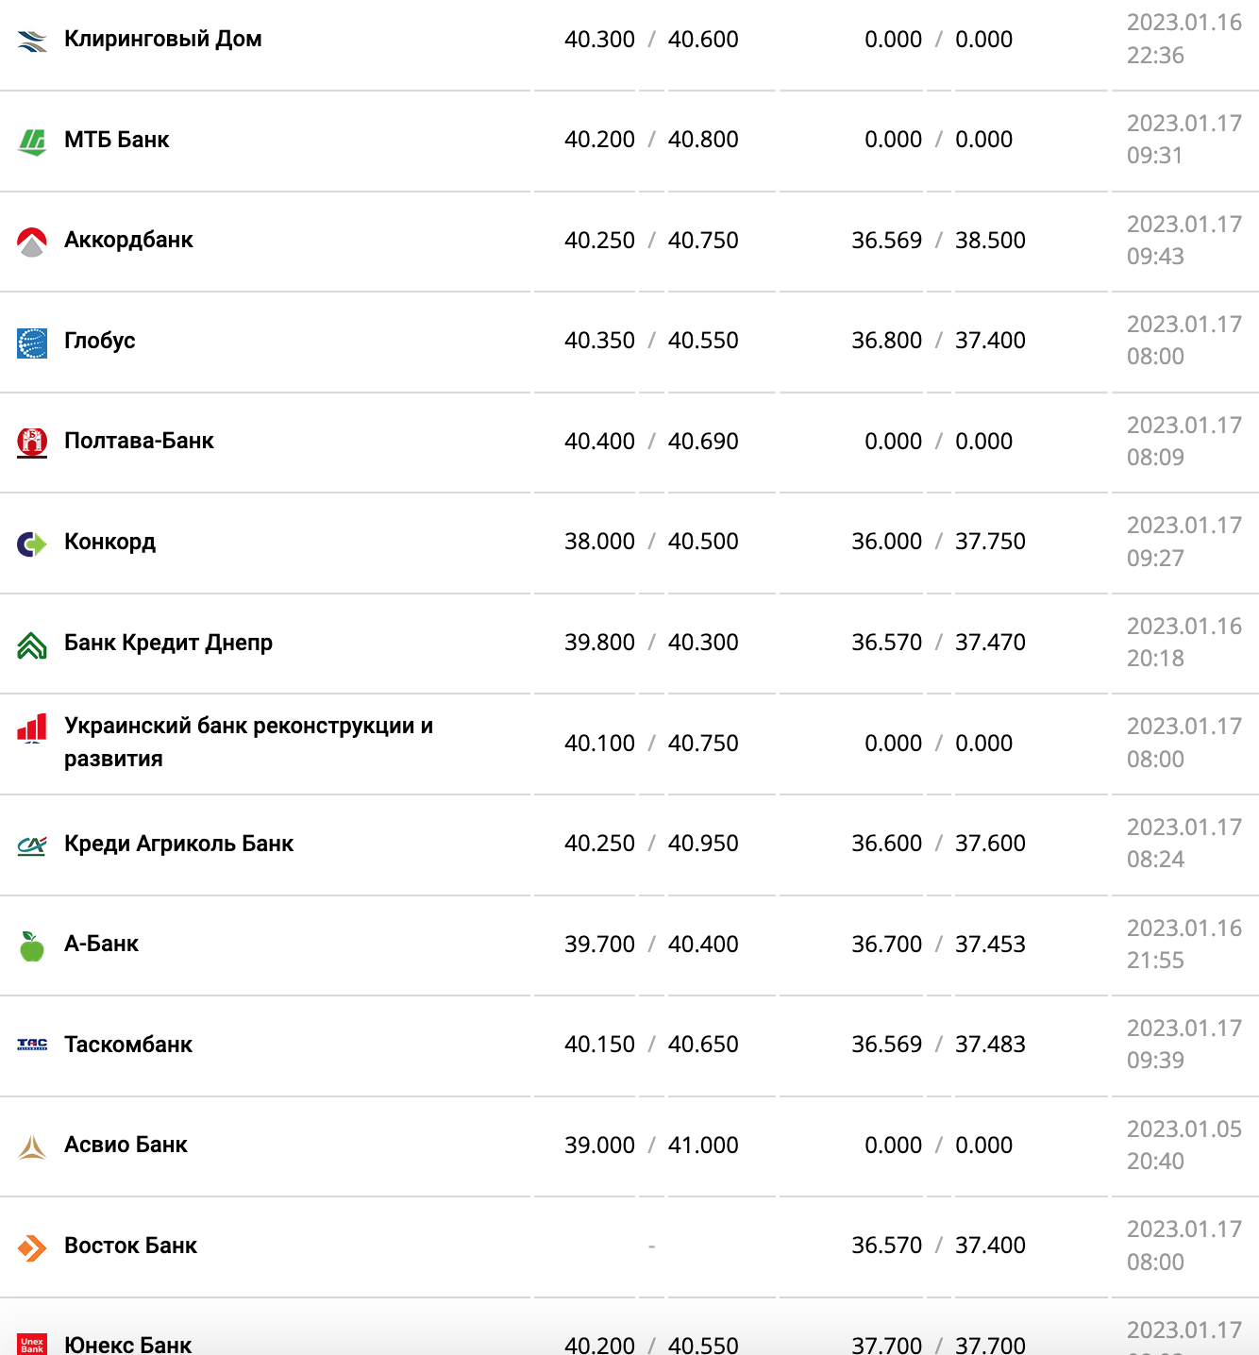Open the Аккордбанк bank name link
The height and width of the screenshot is (1355, 1259).
tap(128, 240)
